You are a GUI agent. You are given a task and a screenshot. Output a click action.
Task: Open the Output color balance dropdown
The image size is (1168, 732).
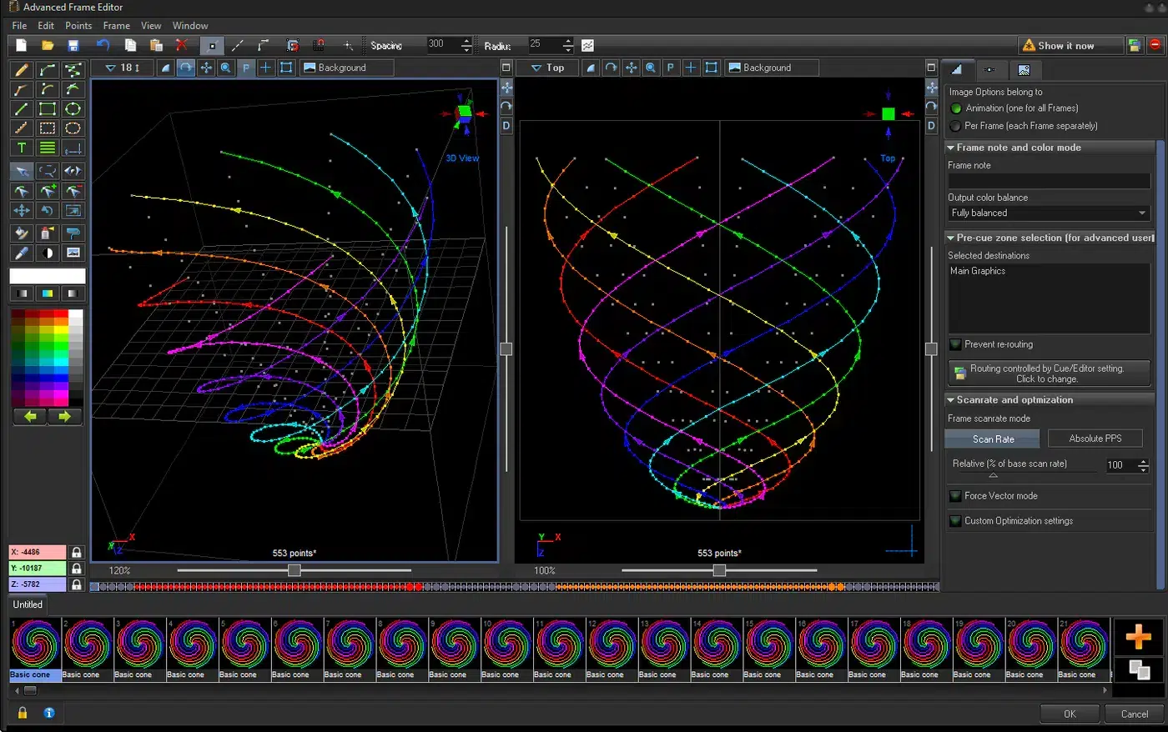point(1049,213)
